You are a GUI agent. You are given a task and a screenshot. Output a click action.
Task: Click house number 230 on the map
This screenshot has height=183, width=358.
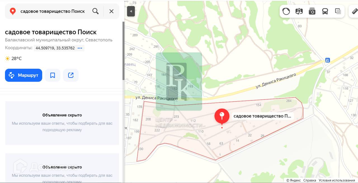coord(141,149)
